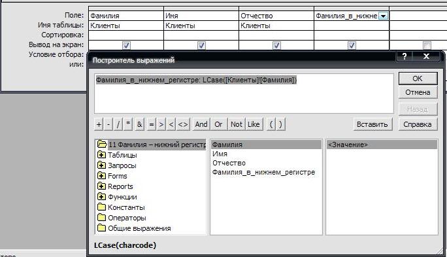Image resolution: width=447 pixels, height=257 pixels.
Task: Click the Фамилия field cell in grid
Action: (126, 16)
